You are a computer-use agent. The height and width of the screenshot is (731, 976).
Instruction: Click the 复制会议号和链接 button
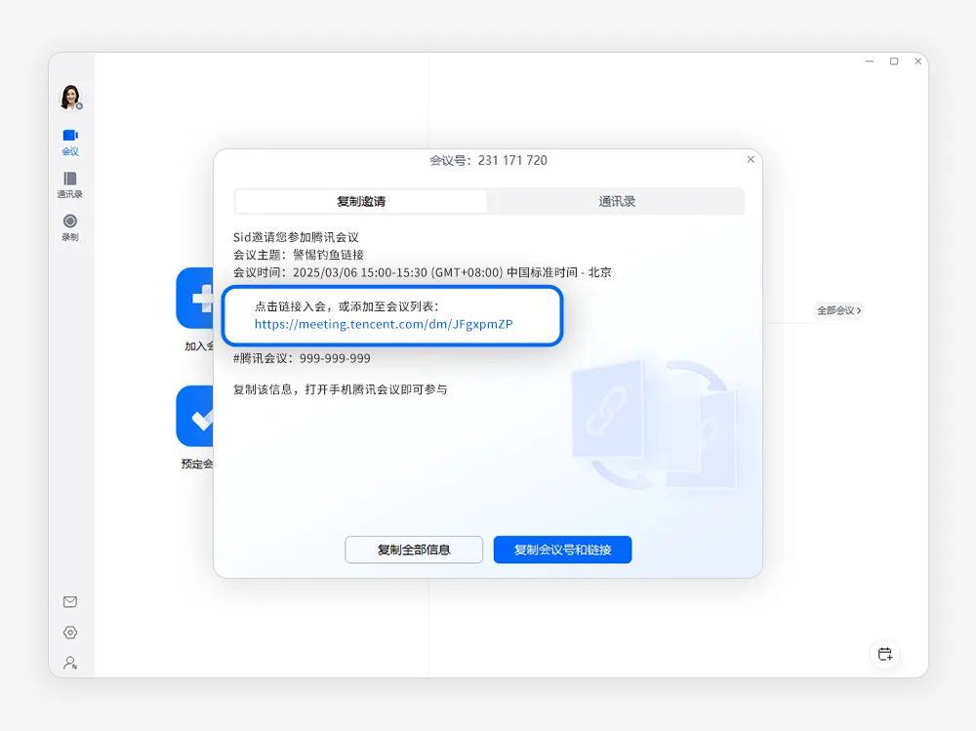click(563, 549)
